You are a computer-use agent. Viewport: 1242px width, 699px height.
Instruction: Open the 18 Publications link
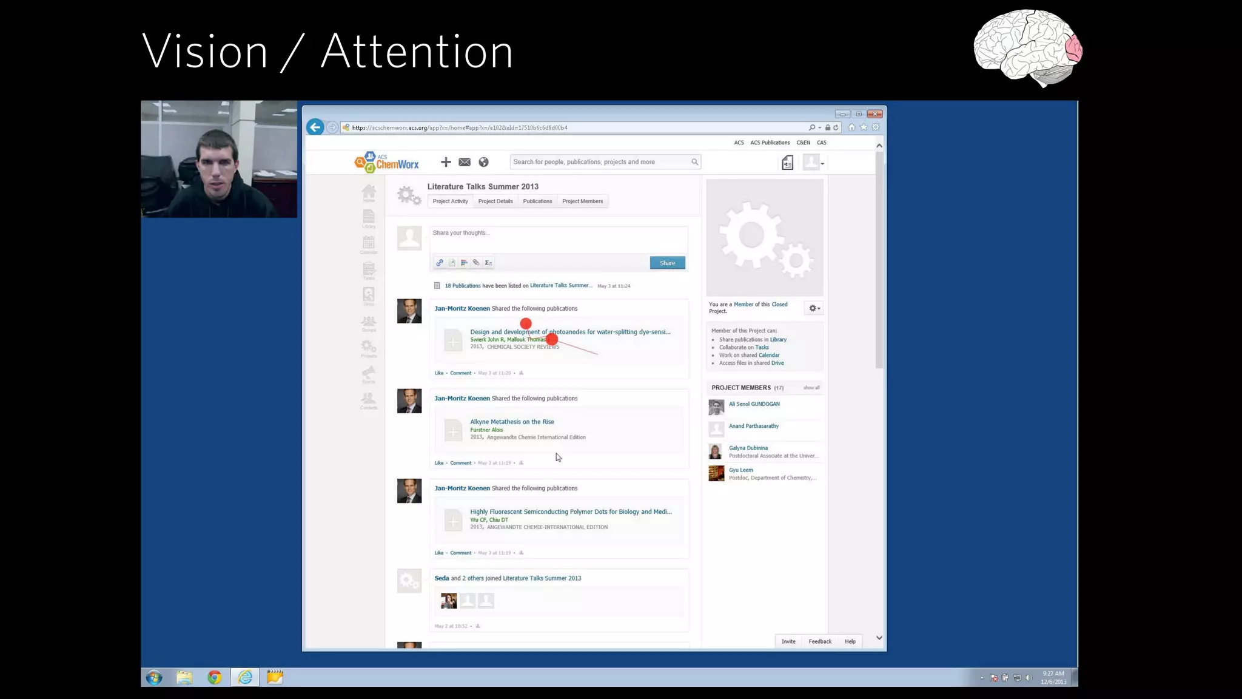[x=463, y=286]
